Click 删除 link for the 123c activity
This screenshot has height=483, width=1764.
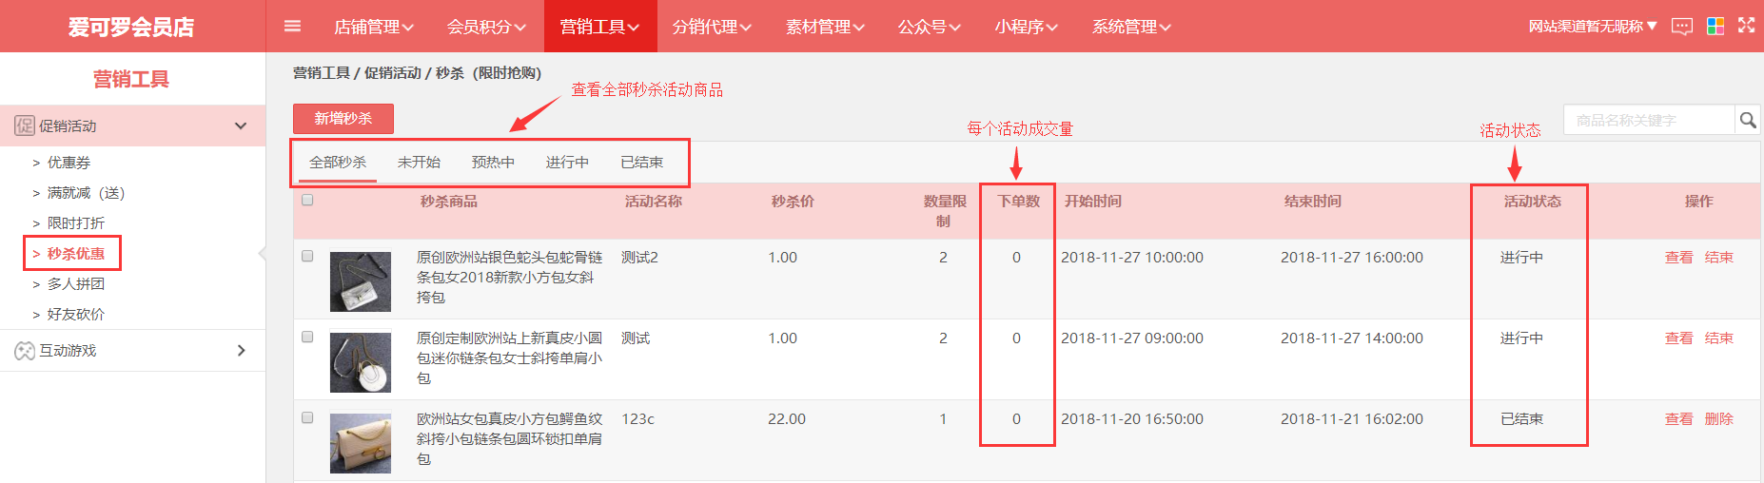(1718, 419)
